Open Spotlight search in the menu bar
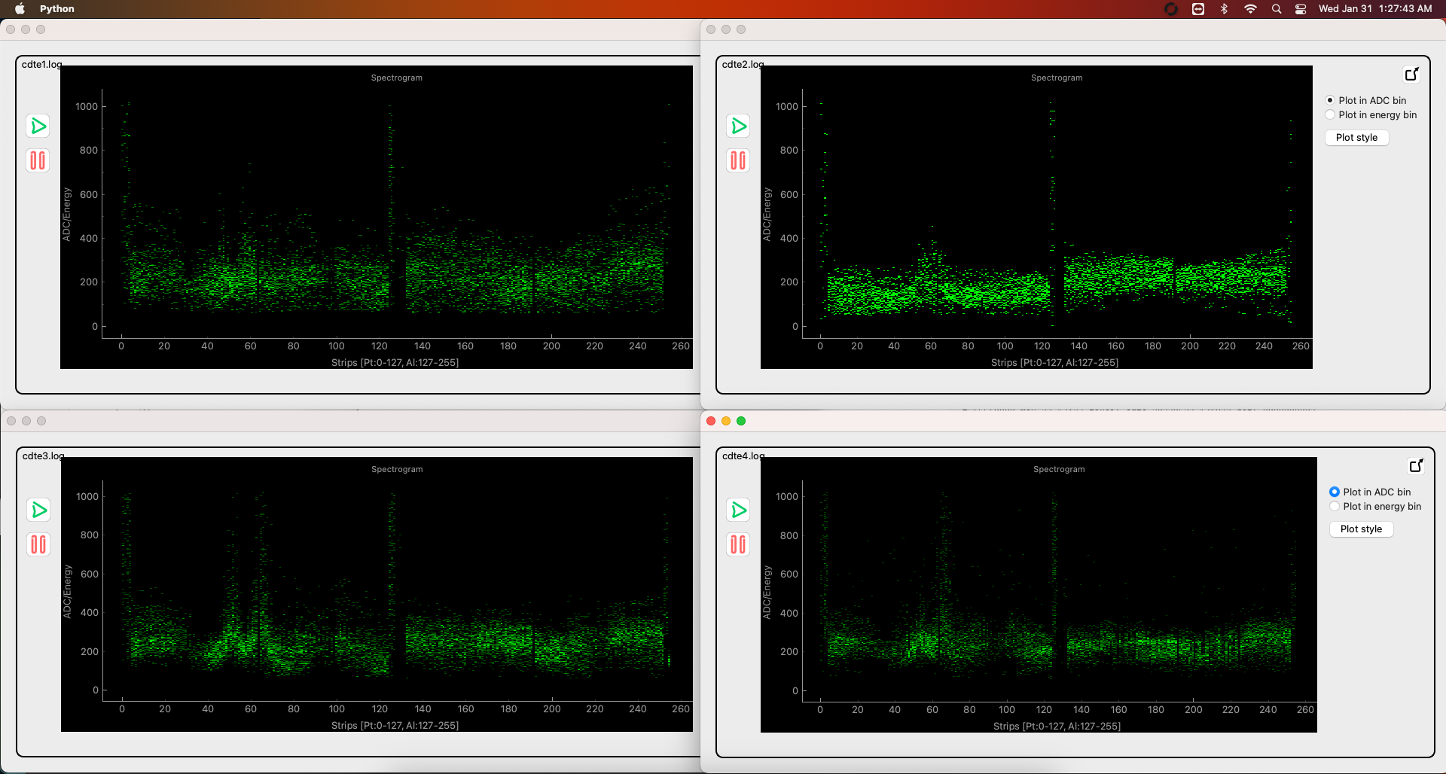 [1277, 9]
